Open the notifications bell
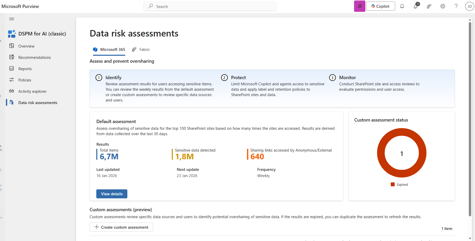475x241 pixels. [402, 6]
